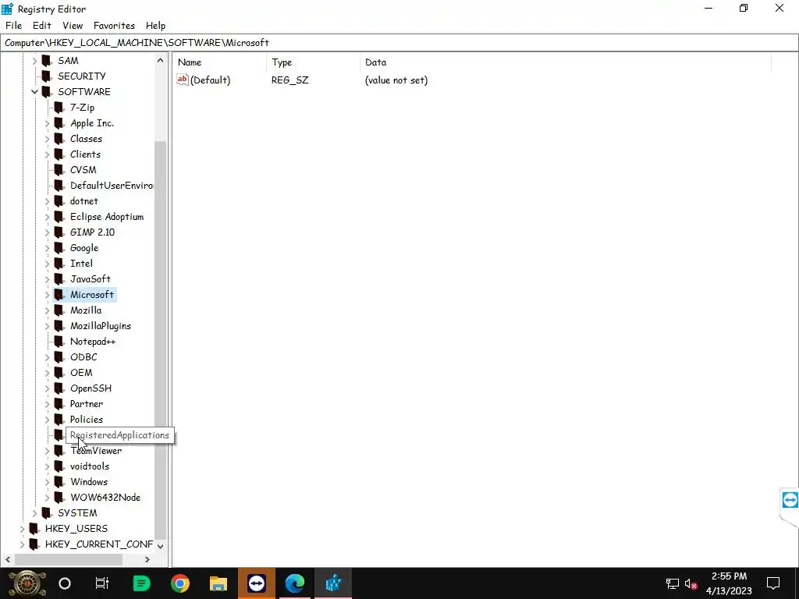Click the (value not set) data cell
Screen dimensions: 799x599
point(396,80)
